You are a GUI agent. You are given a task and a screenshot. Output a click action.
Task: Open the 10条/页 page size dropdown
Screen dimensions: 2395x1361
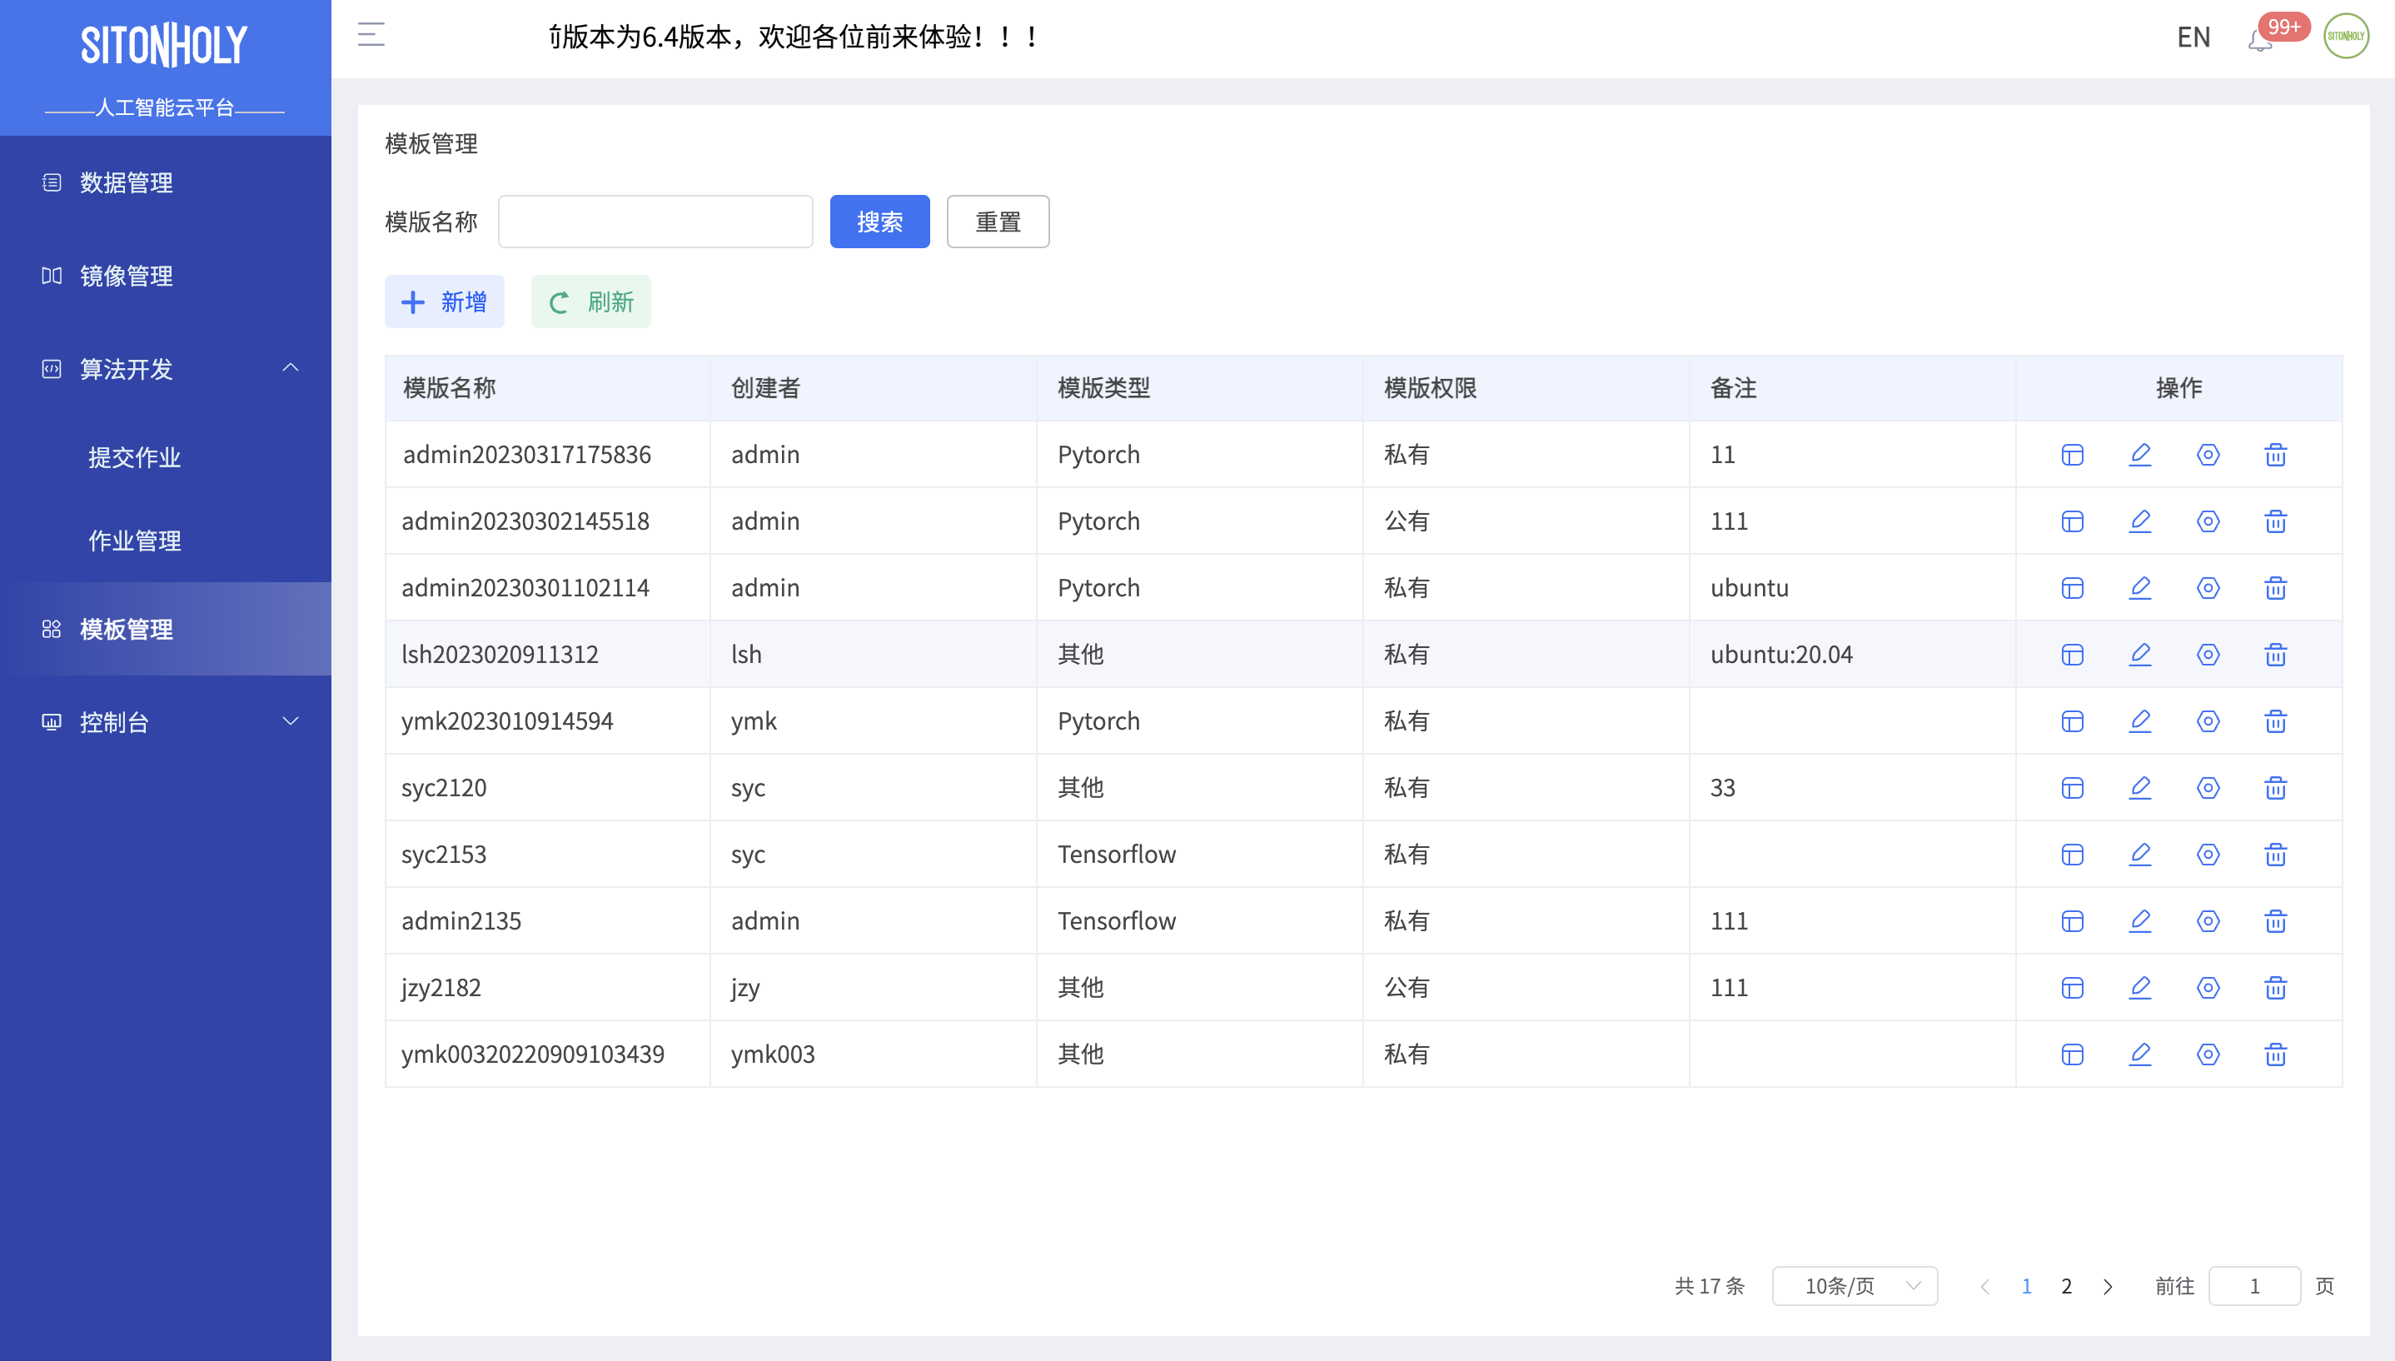pos(1854,1286)
